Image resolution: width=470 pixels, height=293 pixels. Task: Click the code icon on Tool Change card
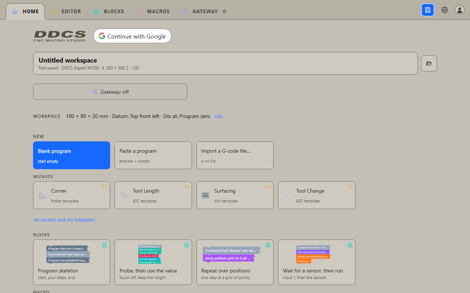coord(350,187)
